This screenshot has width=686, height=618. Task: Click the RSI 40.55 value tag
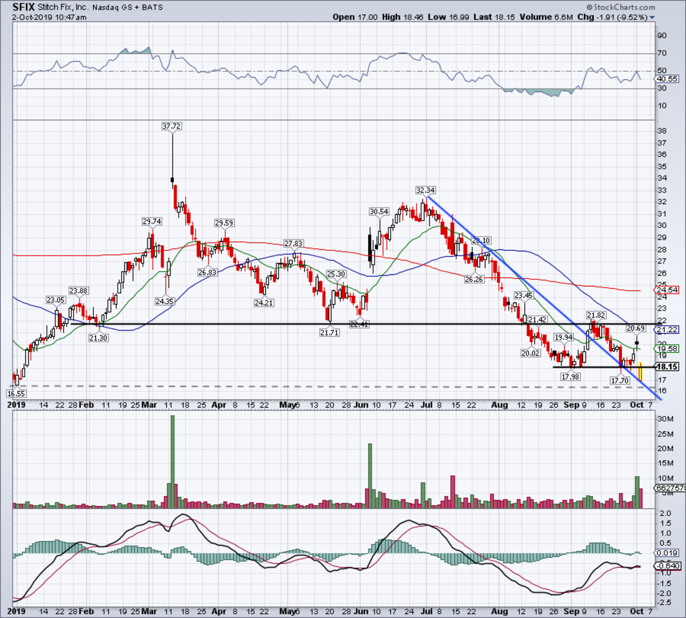pos(667,79)
